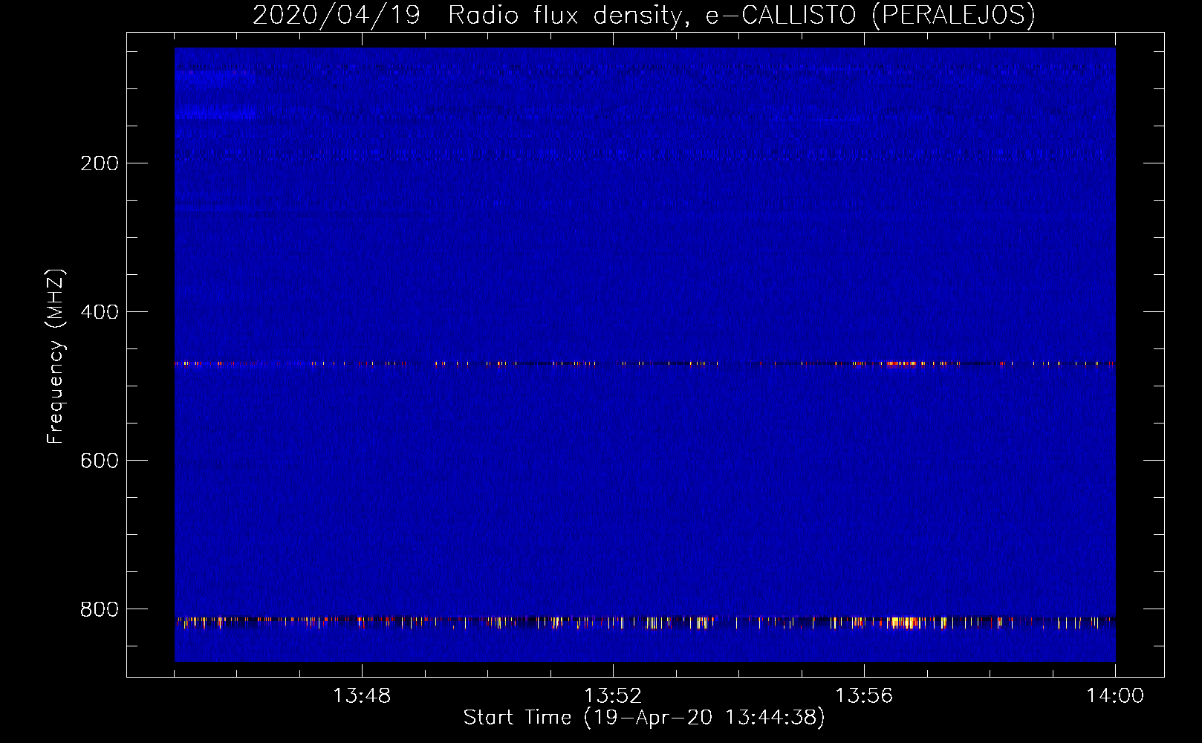
Task: Click the 'Frequency (MHZ)' y-axis label
Action: [56, 356]
